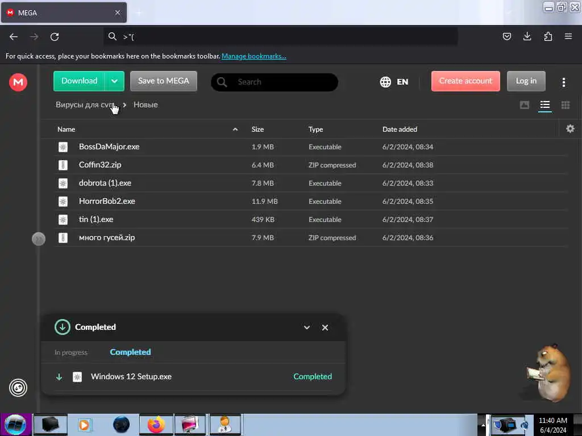Click the circular completed download icon
The height and width of the screenshot is (436, 582).
pos(63,327)
